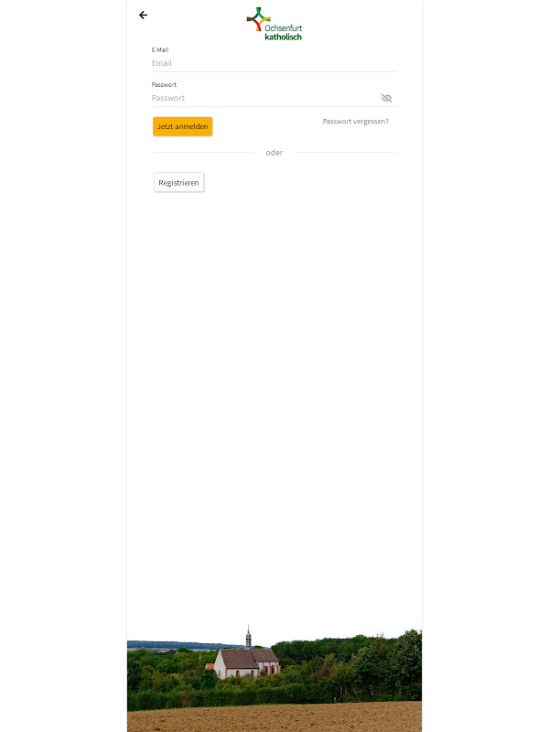Click the bold katholisch word in logo
Image resolution: width=549 pixels, height=732 pixels.
(284, 37)
